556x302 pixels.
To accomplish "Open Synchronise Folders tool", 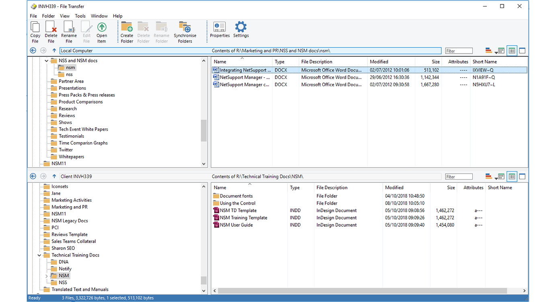I will pos(185,28).
